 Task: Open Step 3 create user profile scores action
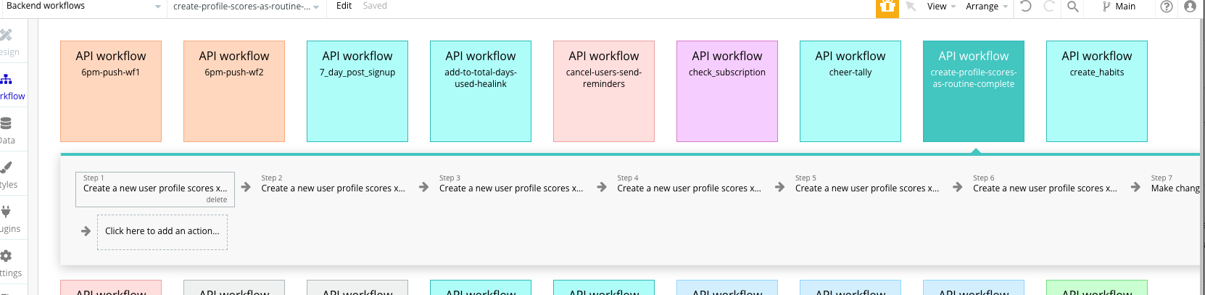pos(510,188)
